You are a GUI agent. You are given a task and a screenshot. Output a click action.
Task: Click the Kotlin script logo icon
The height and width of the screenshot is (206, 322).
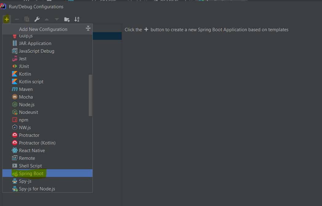pos(14,82)
